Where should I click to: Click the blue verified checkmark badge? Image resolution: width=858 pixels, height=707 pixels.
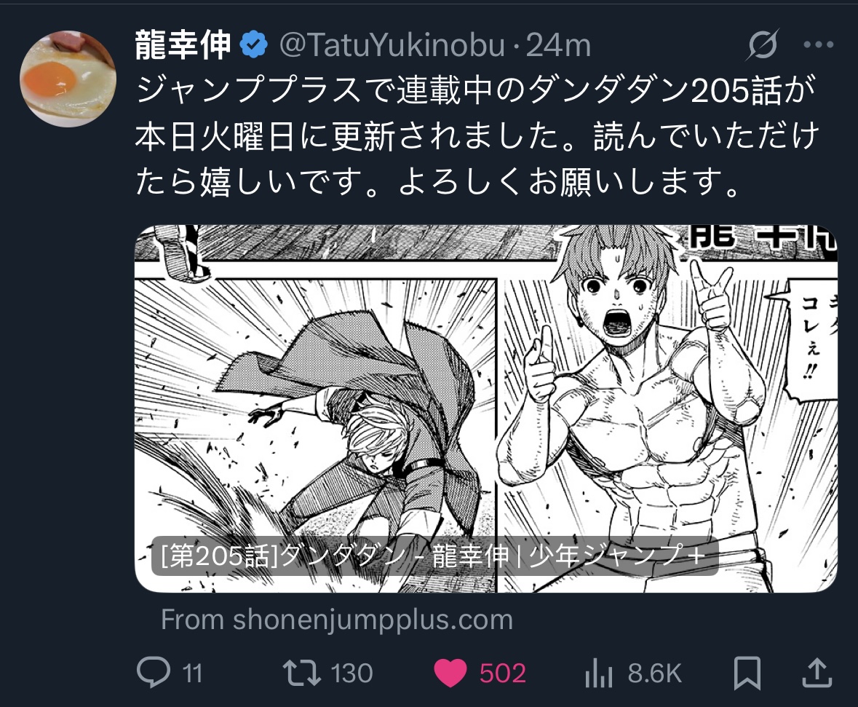point(253,45)
